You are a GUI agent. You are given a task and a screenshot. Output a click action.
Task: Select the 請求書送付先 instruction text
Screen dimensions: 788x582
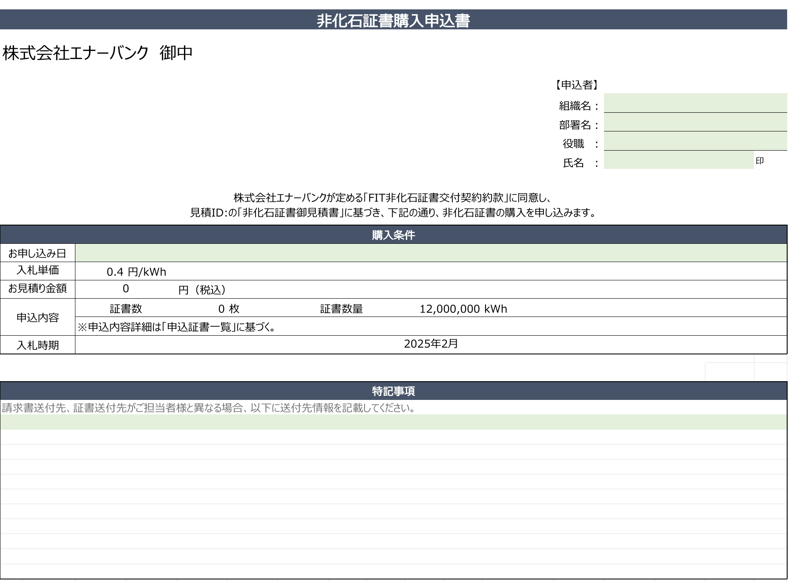pos(209,408)
